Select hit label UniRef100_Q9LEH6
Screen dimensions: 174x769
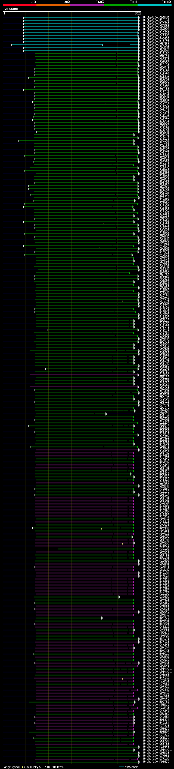[x=156, y=393]
